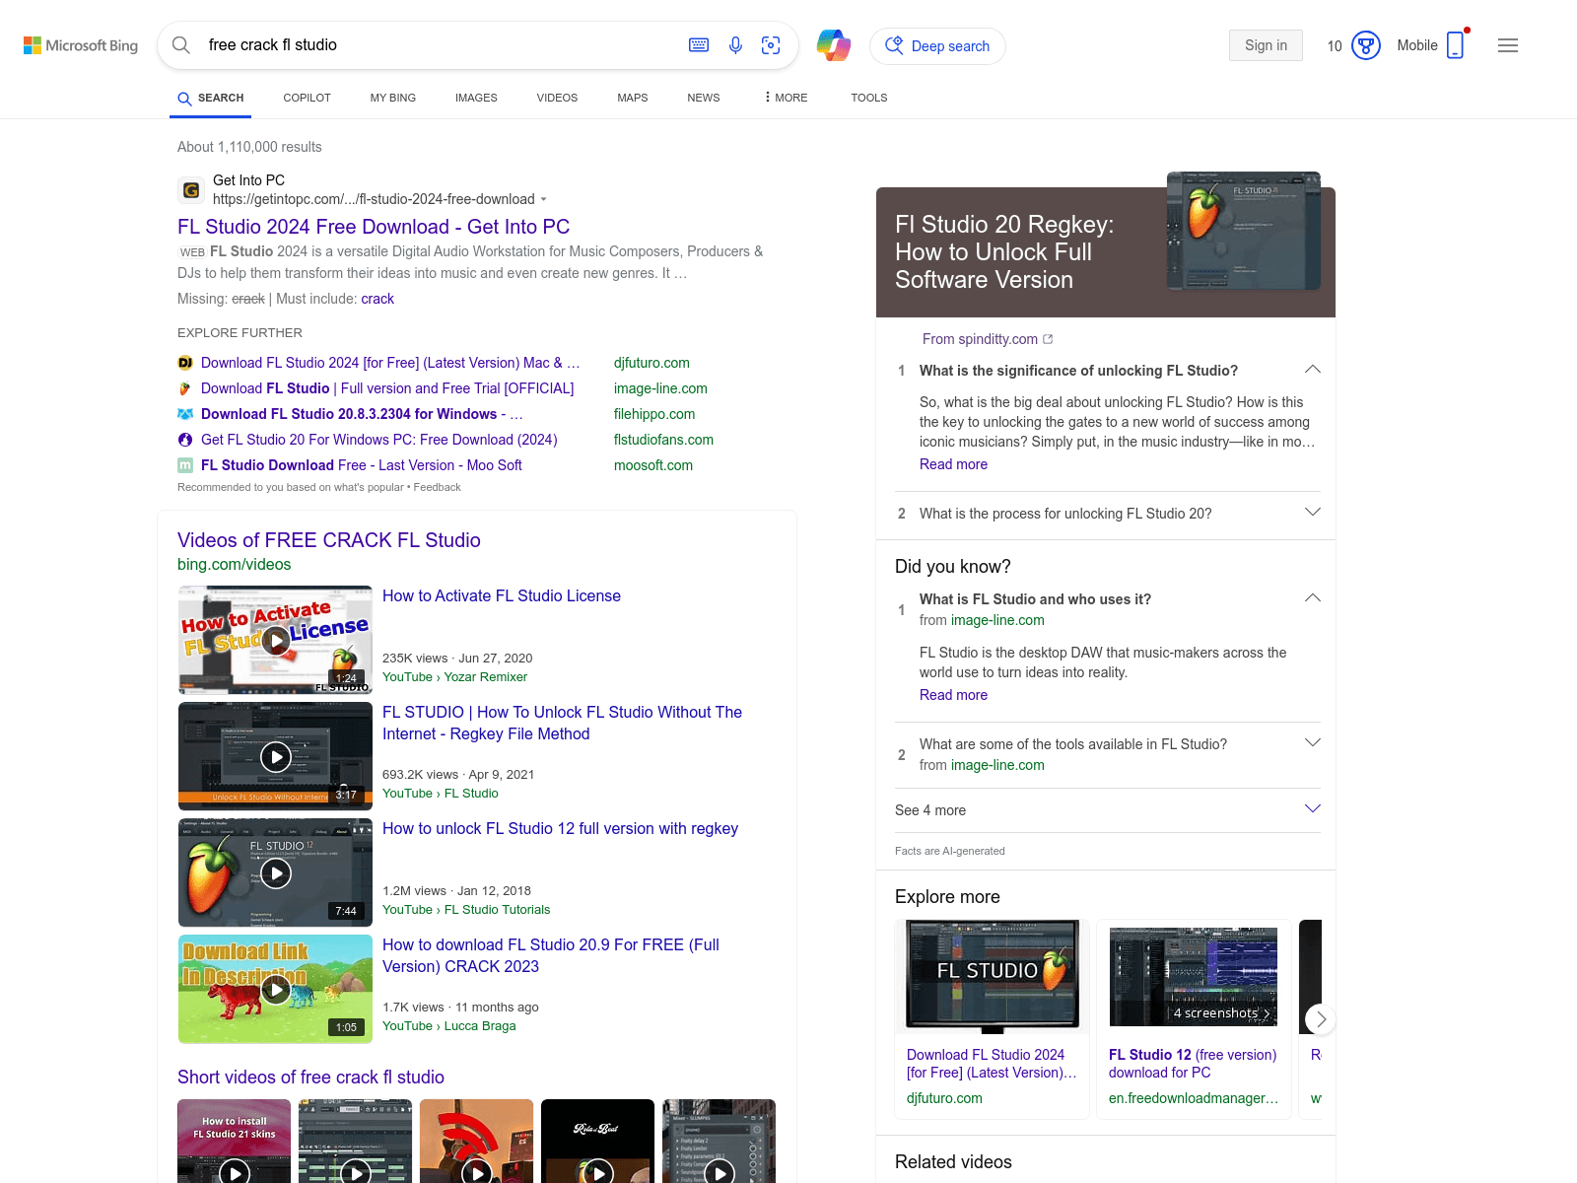Open FL Studio 12 (free version) download link
1577x1183 pixels.
[1193, 1064]
